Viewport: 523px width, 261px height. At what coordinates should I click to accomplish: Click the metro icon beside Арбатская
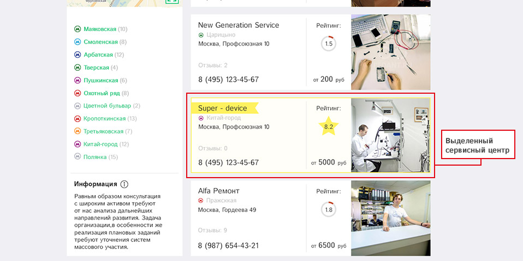[x=78, y=55]
